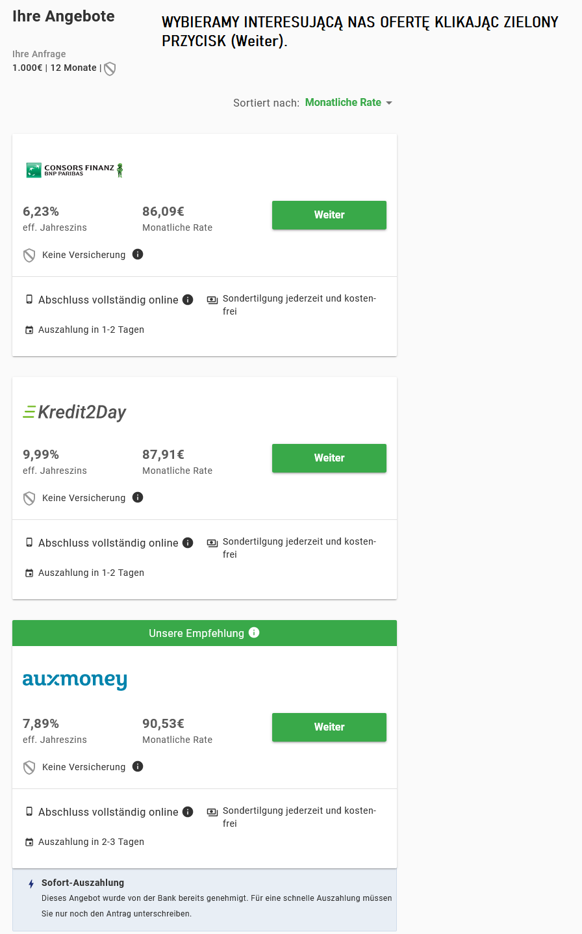
Task: Open info icon on Unsere Empfehlung banner
Action: 254,632
